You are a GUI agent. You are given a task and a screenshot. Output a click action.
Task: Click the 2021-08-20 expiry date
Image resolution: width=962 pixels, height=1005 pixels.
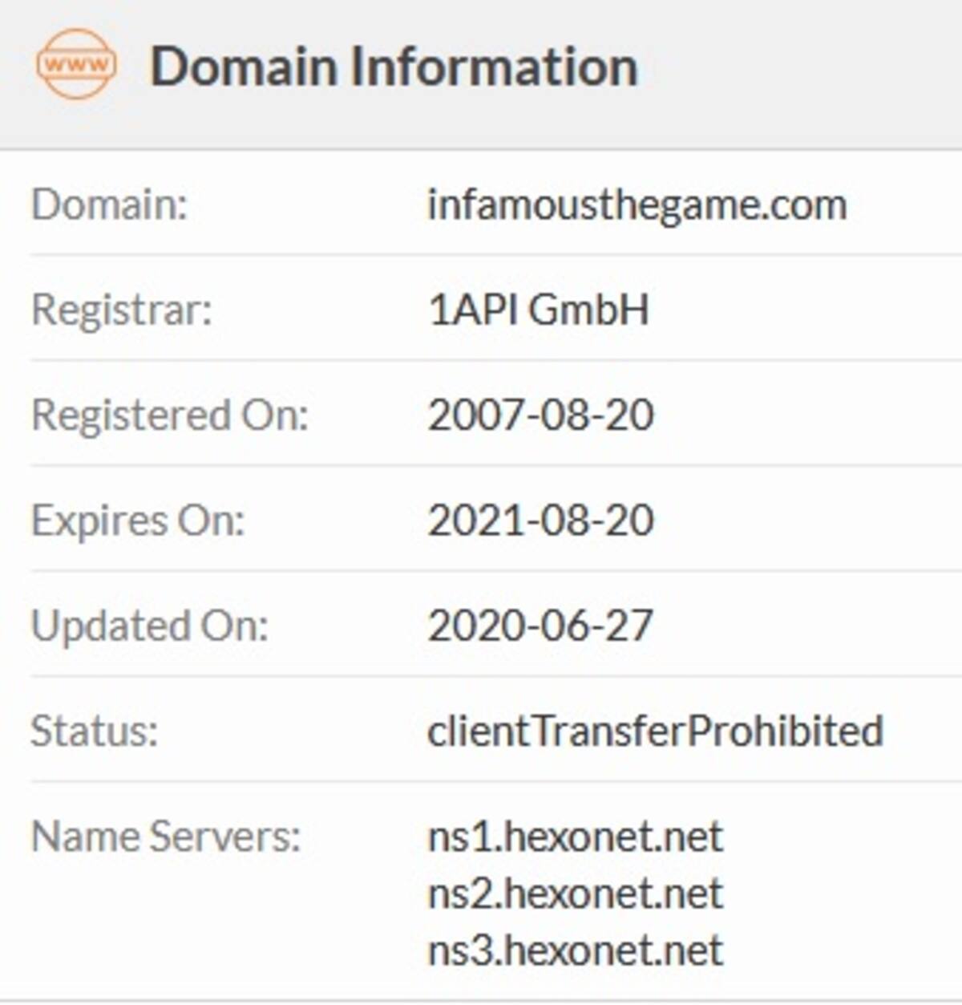tap(541, 521)
